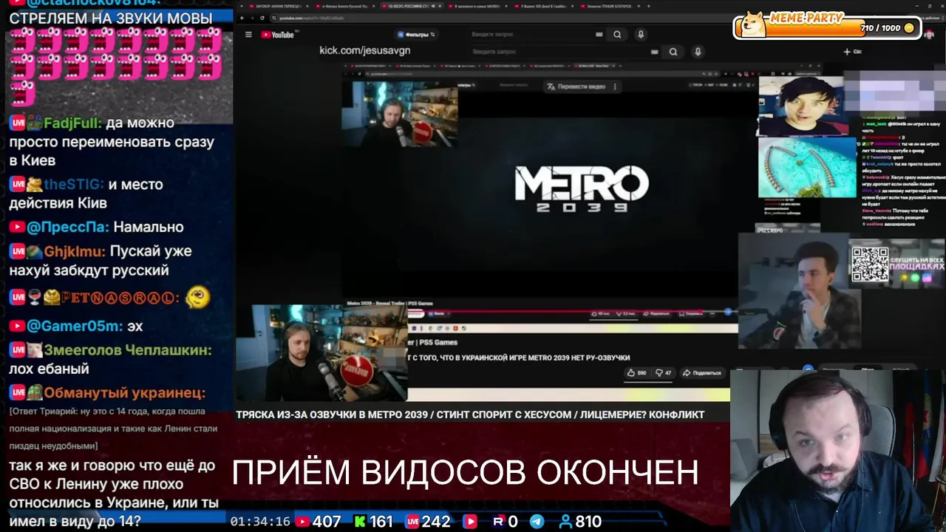This screenshot has width=946, height=532.
Task: Open the lower search keyboard icon
Action: pyautogui.click(x=654, y=52)
